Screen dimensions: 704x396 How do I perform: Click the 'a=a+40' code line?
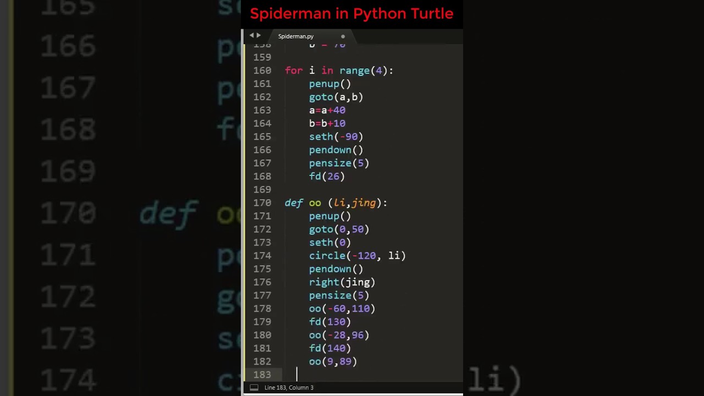coord(327,110)
